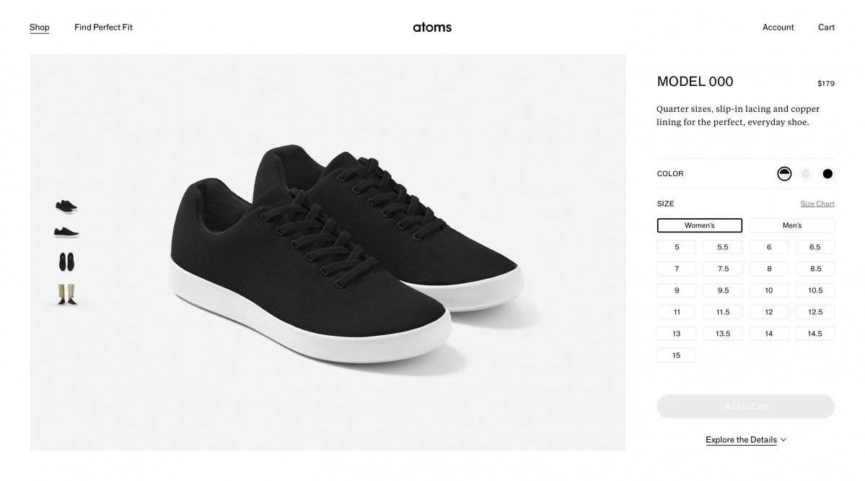Switch to Men's sizing

[791, 225]
